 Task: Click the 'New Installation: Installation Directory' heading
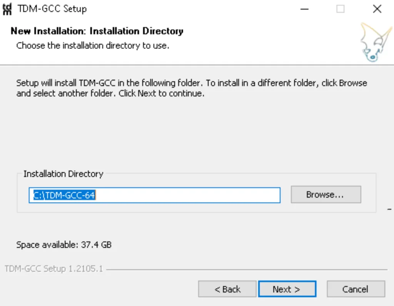click(x=97, y=31)
